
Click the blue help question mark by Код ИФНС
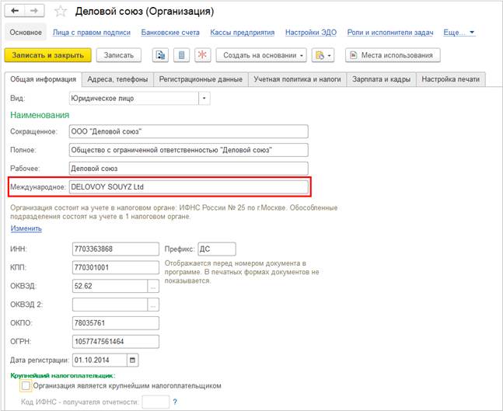pos(175,402)
